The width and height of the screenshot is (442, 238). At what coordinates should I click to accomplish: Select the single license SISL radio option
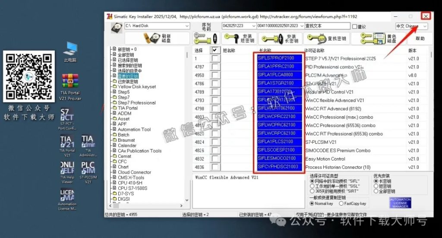pyautogui.click(x=312, y=186)
